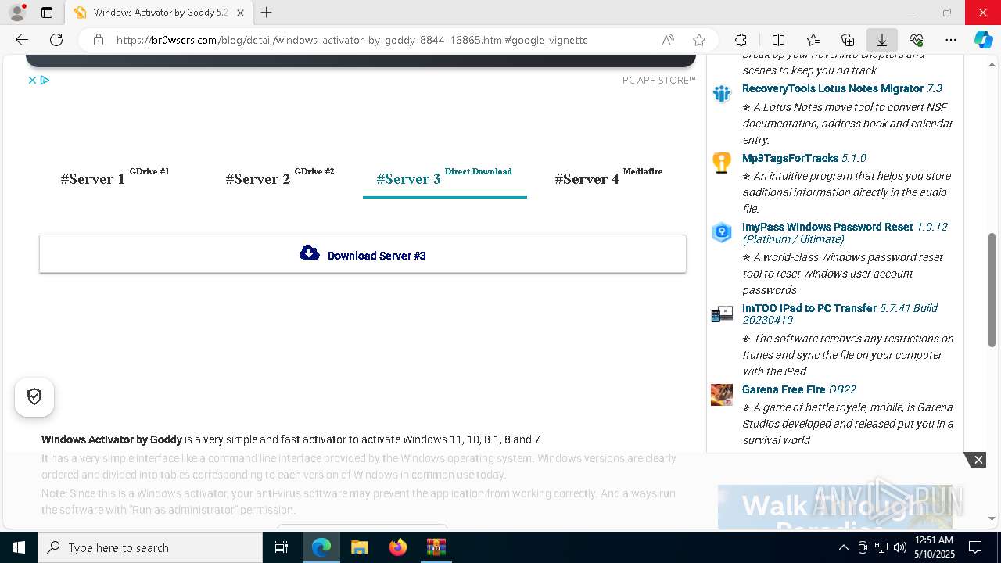
Task: Click the address bar URL
Action: pyautogui.click(x=352, y=40)
